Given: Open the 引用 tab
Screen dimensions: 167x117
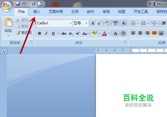Looking at the screenshot, I should [75, 12].
